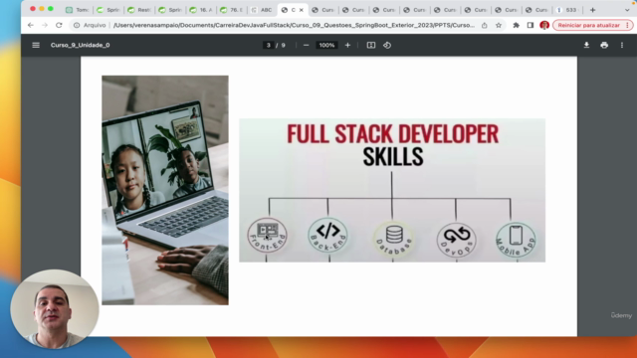Click the Database skill circle icon
The width and height of the screenshot is (637, 358).
pyautogui.click(x=394, y=239)
